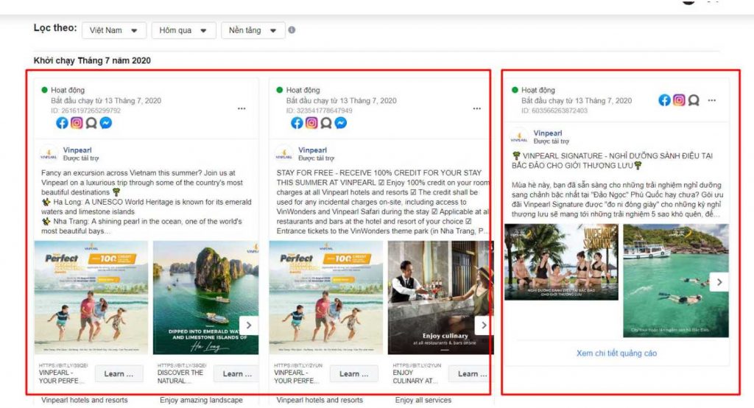
Task: Click Hoạt động status on ad ID 603566263872403
Action: tap(538, 90)
